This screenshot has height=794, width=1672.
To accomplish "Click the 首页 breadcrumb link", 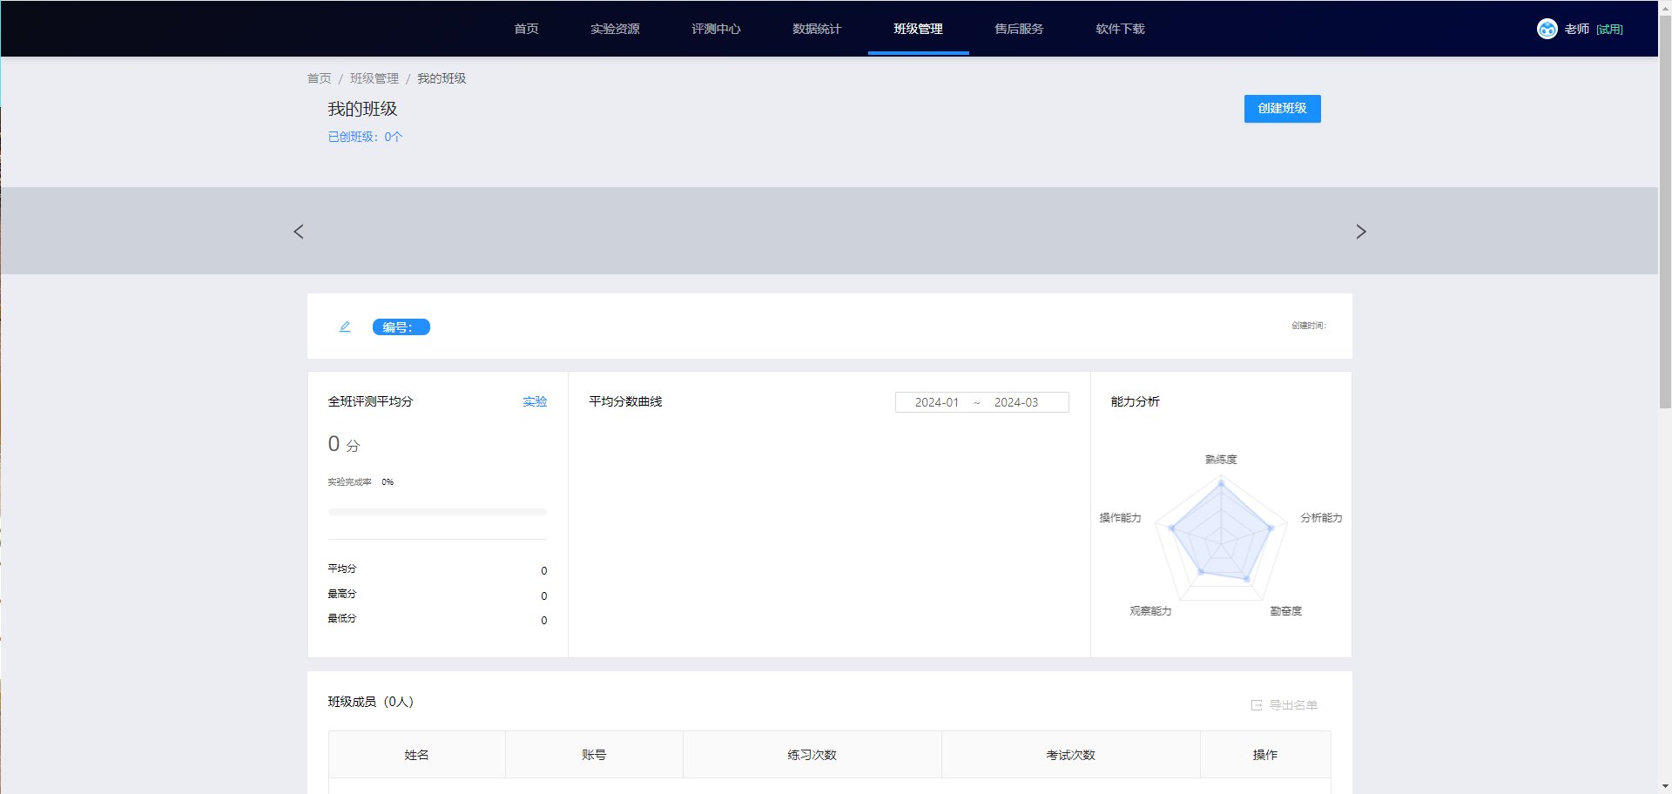I will [319, 78].
